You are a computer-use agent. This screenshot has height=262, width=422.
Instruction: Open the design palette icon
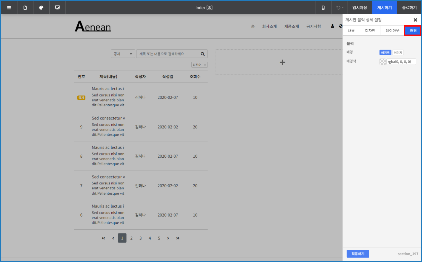click(41, 8)
